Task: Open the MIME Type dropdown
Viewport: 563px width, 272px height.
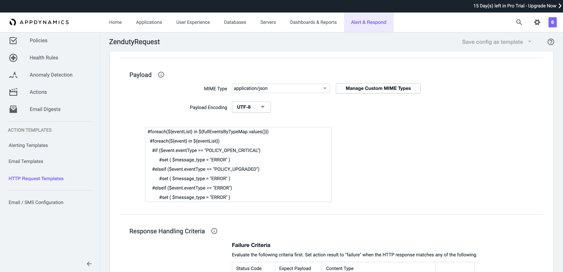Action: coord(281,88)
